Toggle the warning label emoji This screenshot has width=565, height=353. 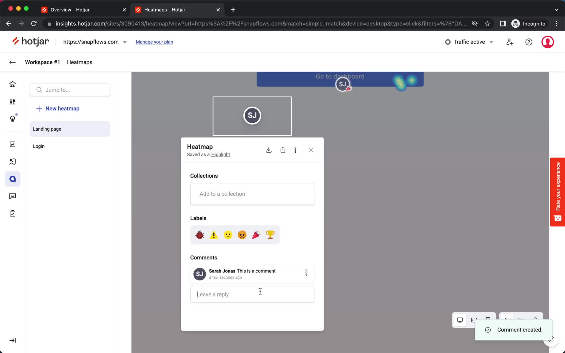tap(214, 235)
